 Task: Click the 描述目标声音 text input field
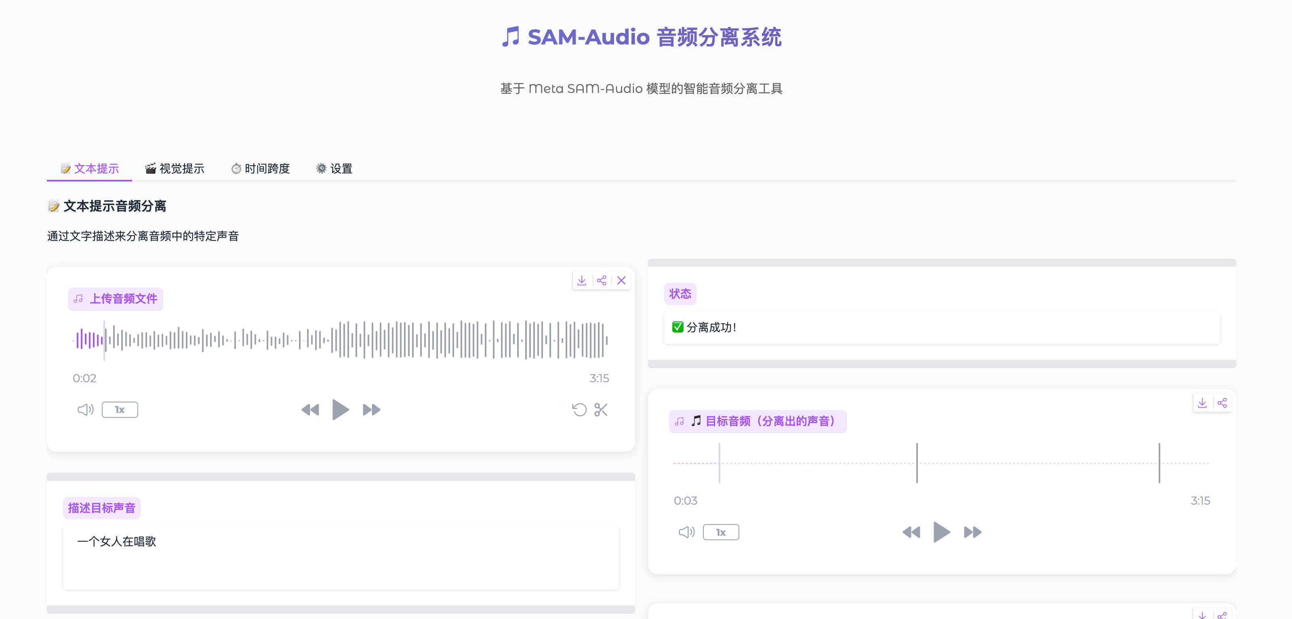coord(341,557)
